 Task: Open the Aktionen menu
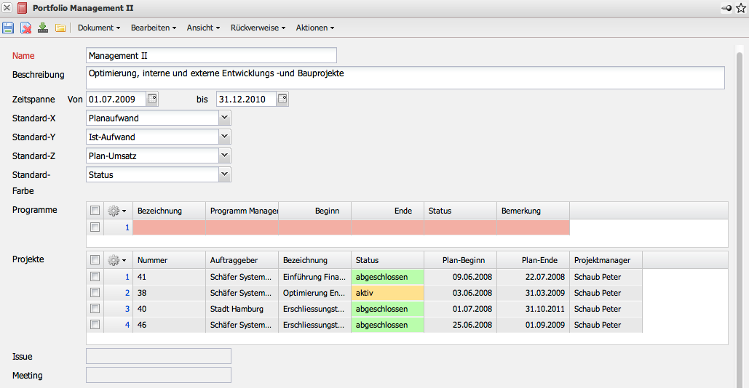[x=314, y=28]
